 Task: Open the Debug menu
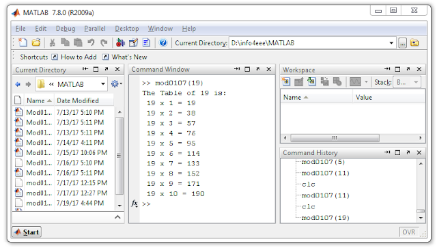[x=66, y=29]
